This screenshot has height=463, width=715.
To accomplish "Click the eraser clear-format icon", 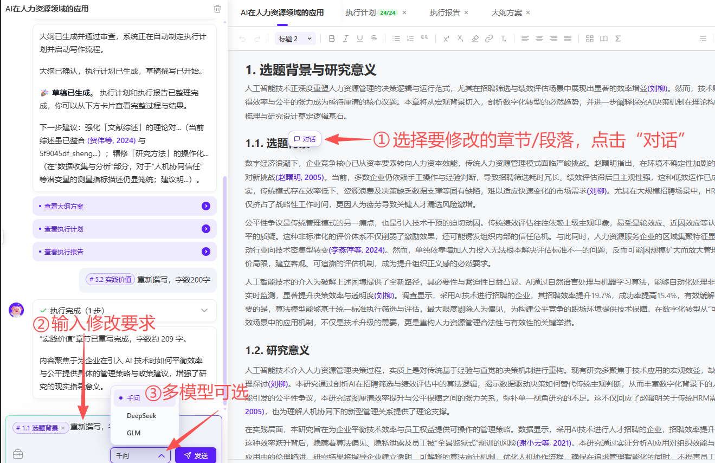I will (475, 38).
